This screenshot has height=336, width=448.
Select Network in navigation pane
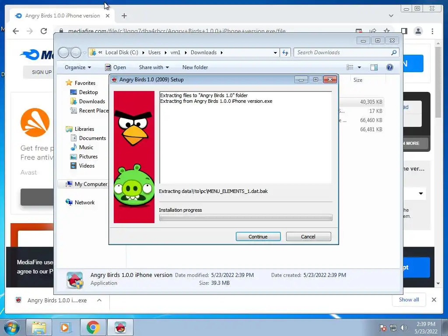[84, 203]
